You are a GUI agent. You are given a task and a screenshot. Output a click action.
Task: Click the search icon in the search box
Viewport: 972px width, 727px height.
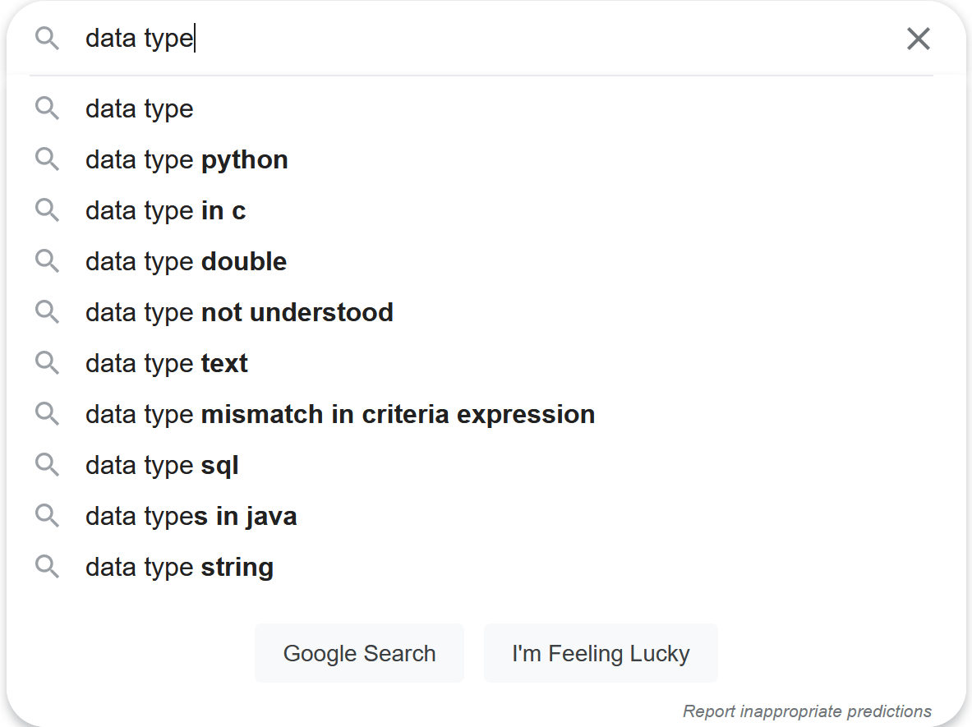47,38
